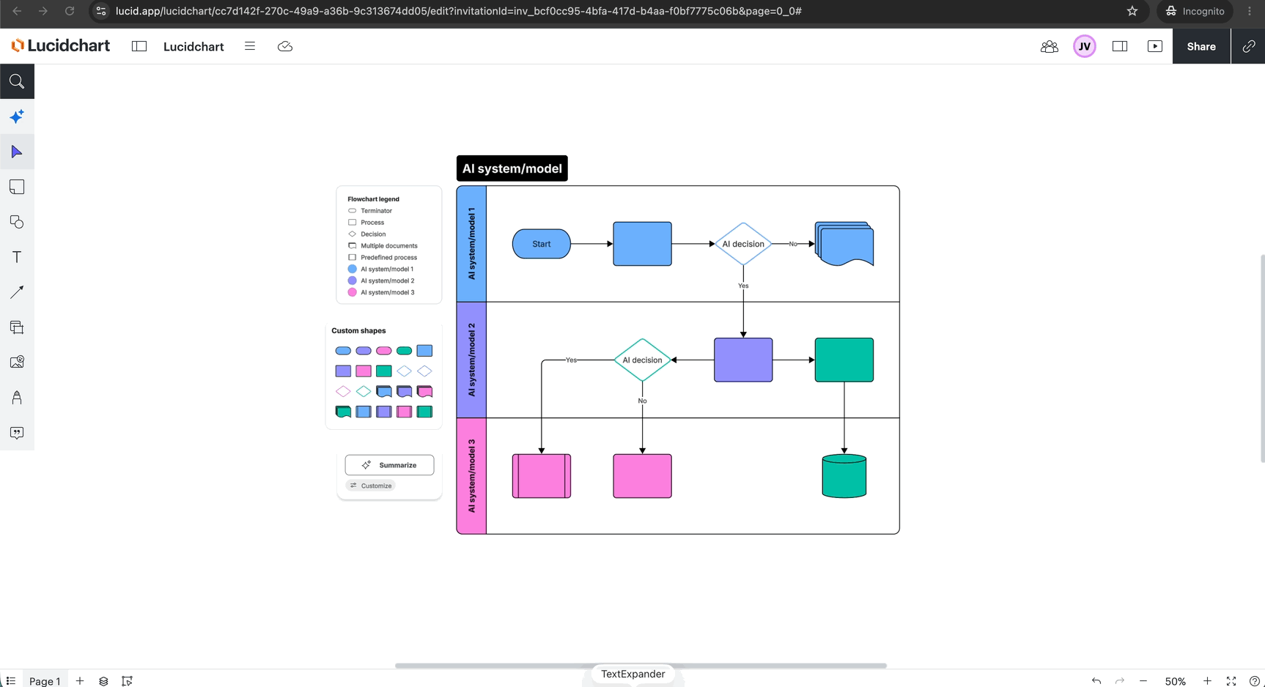
Task: Pick the teal rectangle custom shape
Action: (383, 371)
